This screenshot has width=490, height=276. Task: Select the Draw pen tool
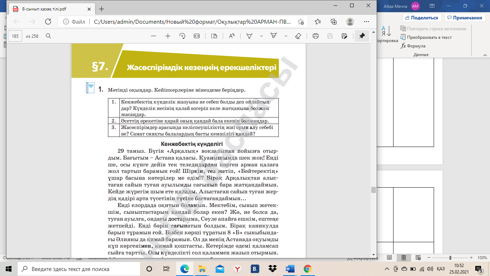249,36
